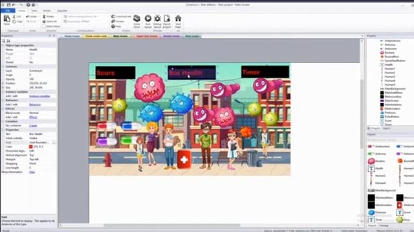Open the Active configuration dropdown

point(81,17)
